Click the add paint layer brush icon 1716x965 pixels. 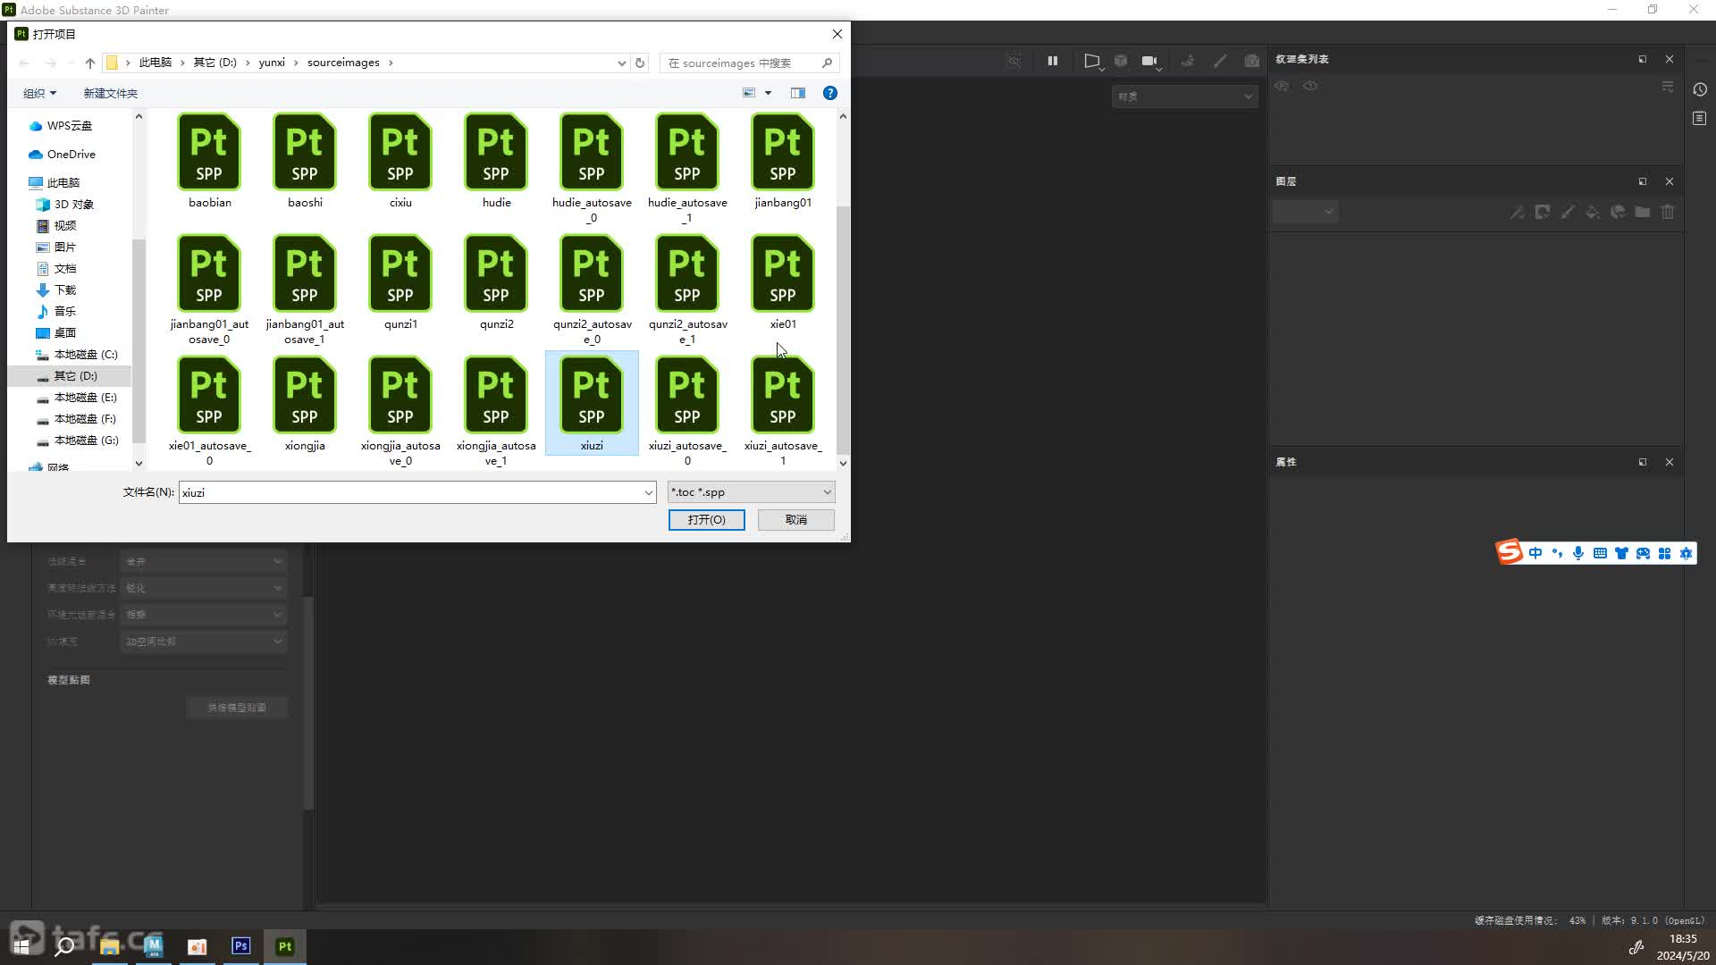(x=1568, y=212)
